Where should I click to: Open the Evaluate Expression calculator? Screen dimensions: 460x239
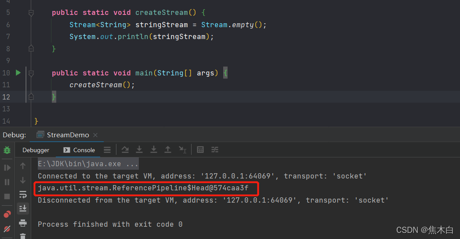200,150
